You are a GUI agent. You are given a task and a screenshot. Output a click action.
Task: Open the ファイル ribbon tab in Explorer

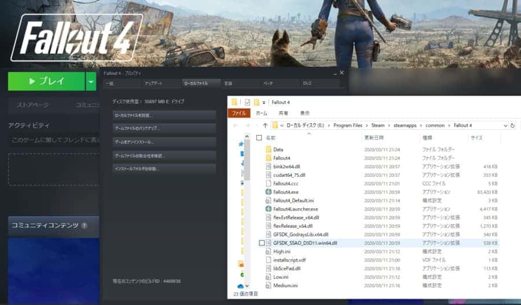click(x=239, y=113)
